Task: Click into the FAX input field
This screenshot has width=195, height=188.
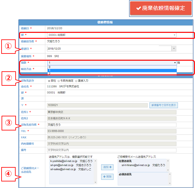Action: click(x=111, y=137)
